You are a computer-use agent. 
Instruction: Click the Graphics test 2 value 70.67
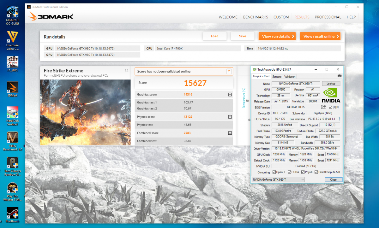click(188, 108)
